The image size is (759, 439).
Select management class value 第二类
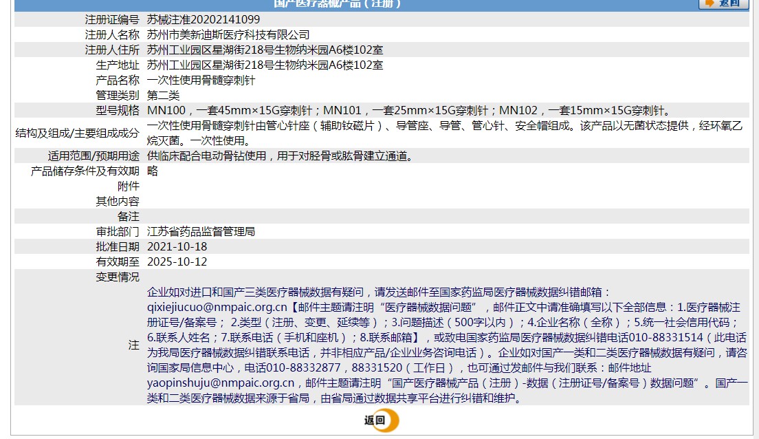163,96
